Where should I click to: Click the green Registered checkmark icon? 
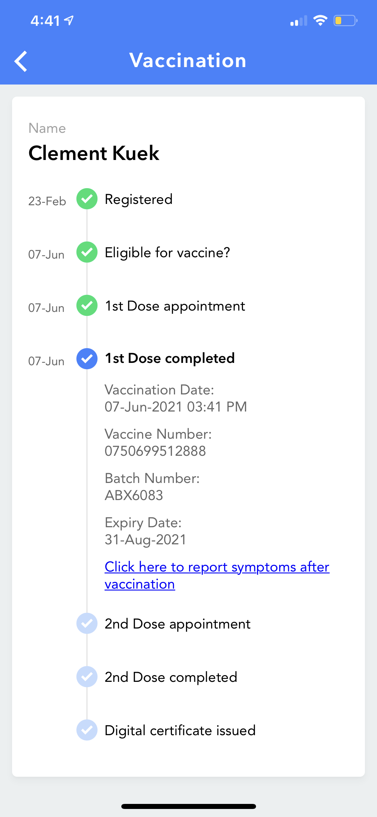[87, 199]
